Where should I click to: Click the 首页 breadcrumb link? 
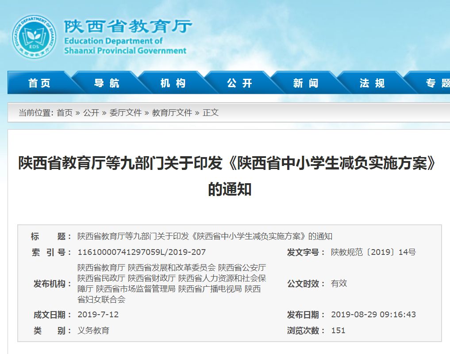coord(65,112)
